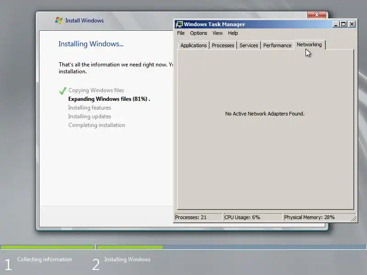Click the green checkmark beside Copying Windows files
The height and width of the screenshot is (275, 367).
(62, 91)
